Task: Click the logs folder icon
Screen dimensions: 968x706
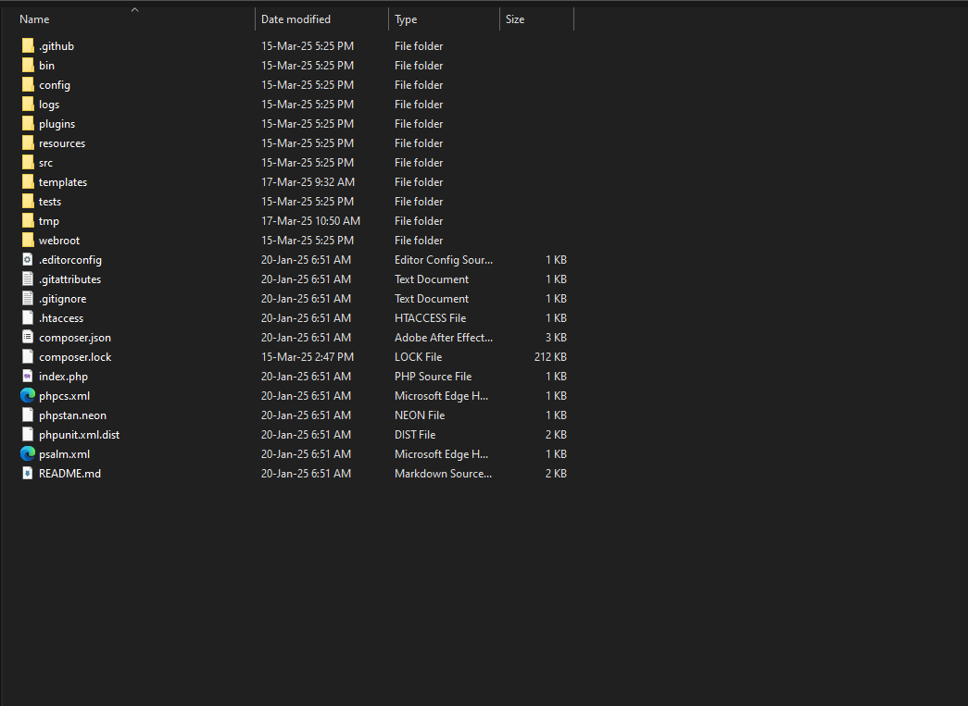Action: coord(28,104)
